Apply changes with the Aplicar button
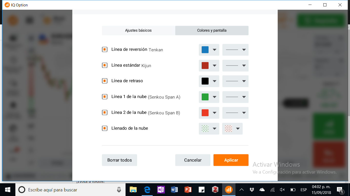Screen dimensions: 350x196 tap(231, 160)
